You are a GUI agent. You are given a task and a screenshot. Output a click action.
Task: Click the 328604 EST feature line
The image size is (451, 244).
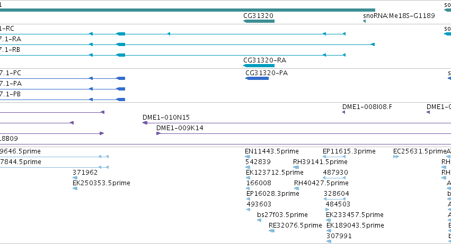point(334,199)
